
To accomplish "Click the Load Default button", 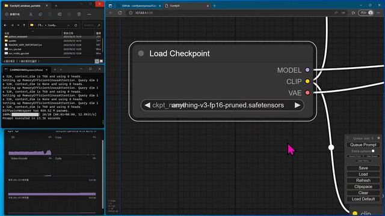I will (x=363, y=199).
